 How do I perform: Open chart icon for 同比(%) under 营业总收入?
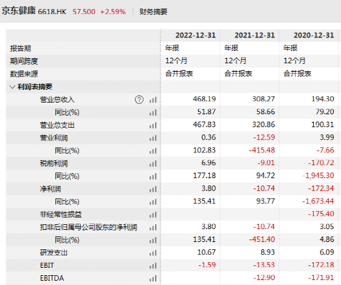pos(153,112)
